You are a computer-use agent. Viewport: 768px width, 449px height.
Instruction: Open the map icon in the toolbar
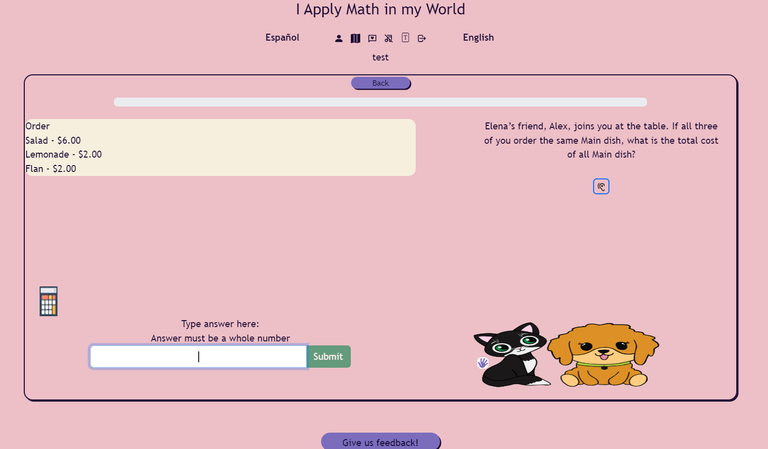(x=355, y=38)
